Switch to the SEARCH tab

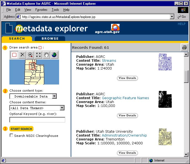click(x=17, y=39)
